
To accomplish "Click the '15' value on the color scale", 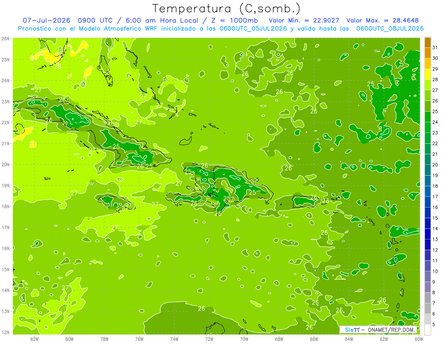I will coord(435,218).
